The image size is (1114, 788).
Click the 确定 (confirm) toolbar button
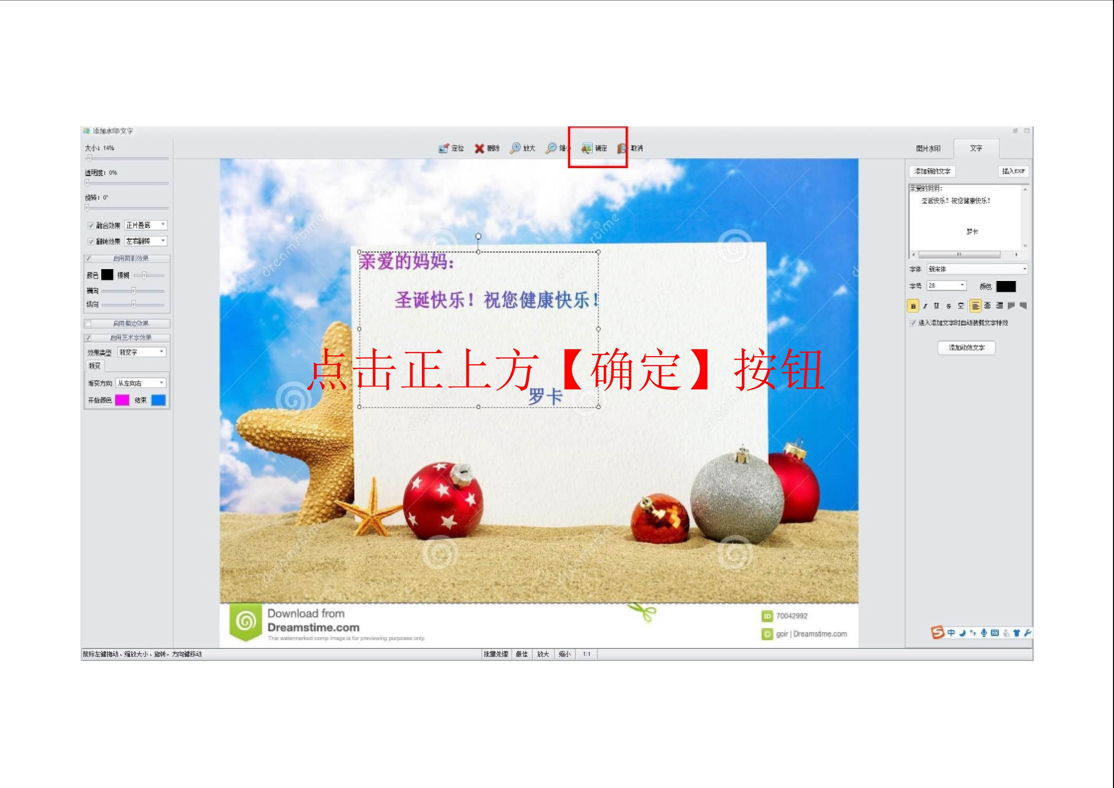pos(594,149)
